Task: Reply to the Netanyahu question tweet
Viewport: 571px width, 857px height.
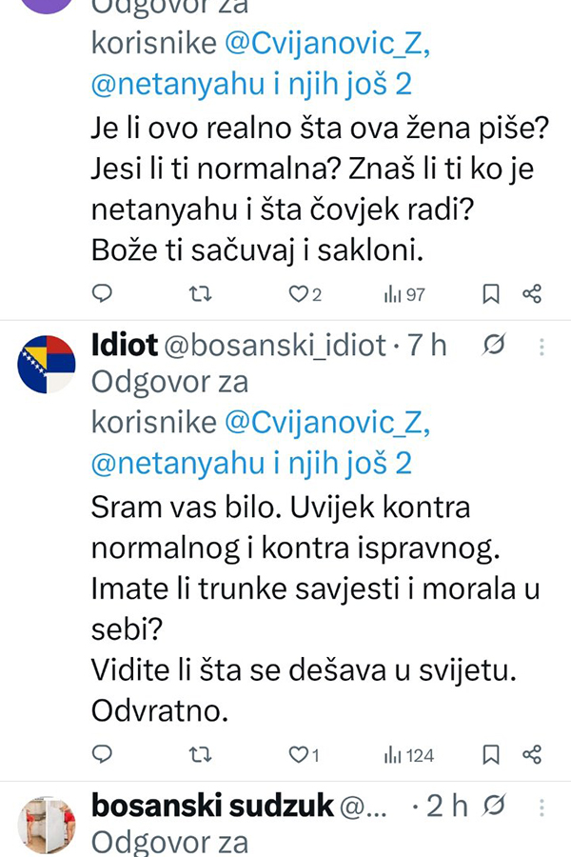Action: pyautogui.click(x=103, y=294)
